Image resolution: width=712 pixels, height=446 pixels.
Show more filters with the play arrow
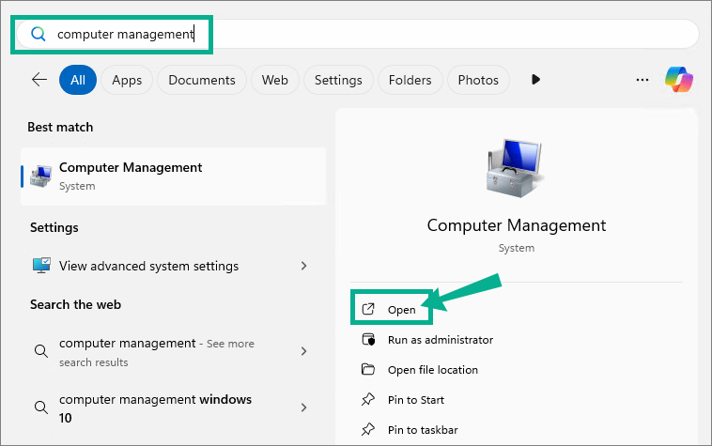(535, 80)
